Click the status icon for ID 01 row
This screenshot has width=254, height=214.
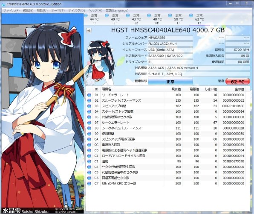(89, 95)
